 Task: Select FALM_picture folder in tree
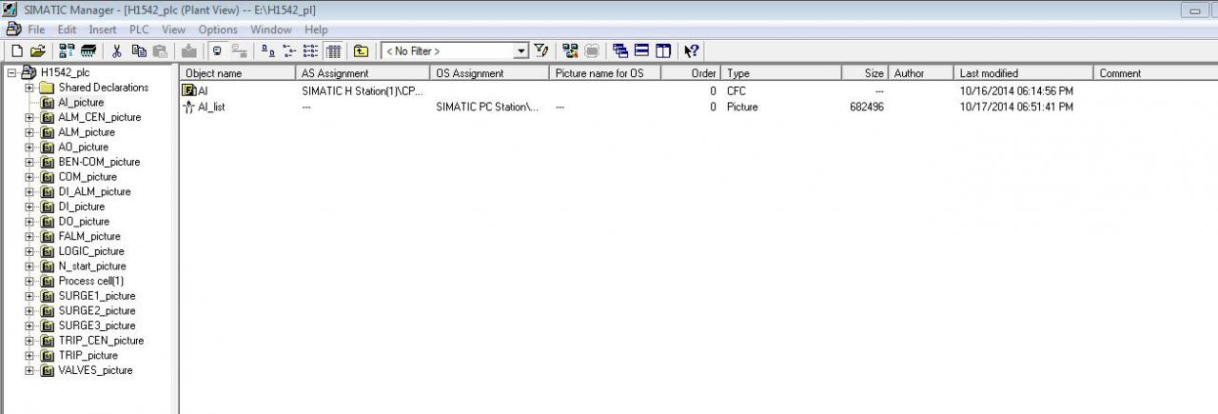coord(89,236)
